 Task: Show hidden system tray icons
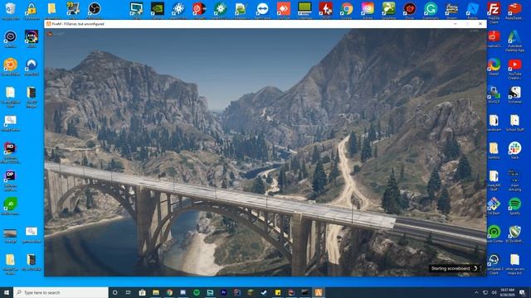point(476,292)
